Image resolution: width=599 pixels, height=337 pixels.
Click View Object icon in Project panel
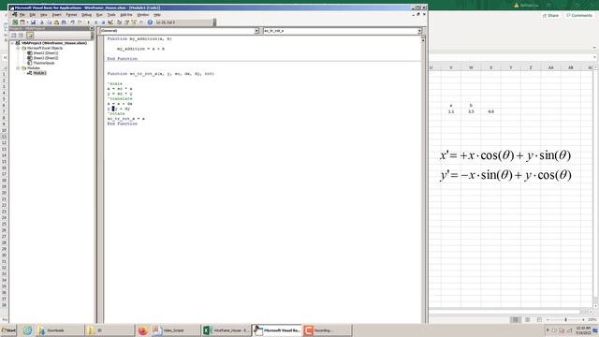(21, 36)
